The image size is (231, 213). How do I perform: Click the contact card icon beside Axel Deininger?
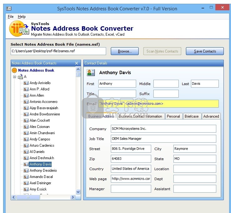[26, 183]
